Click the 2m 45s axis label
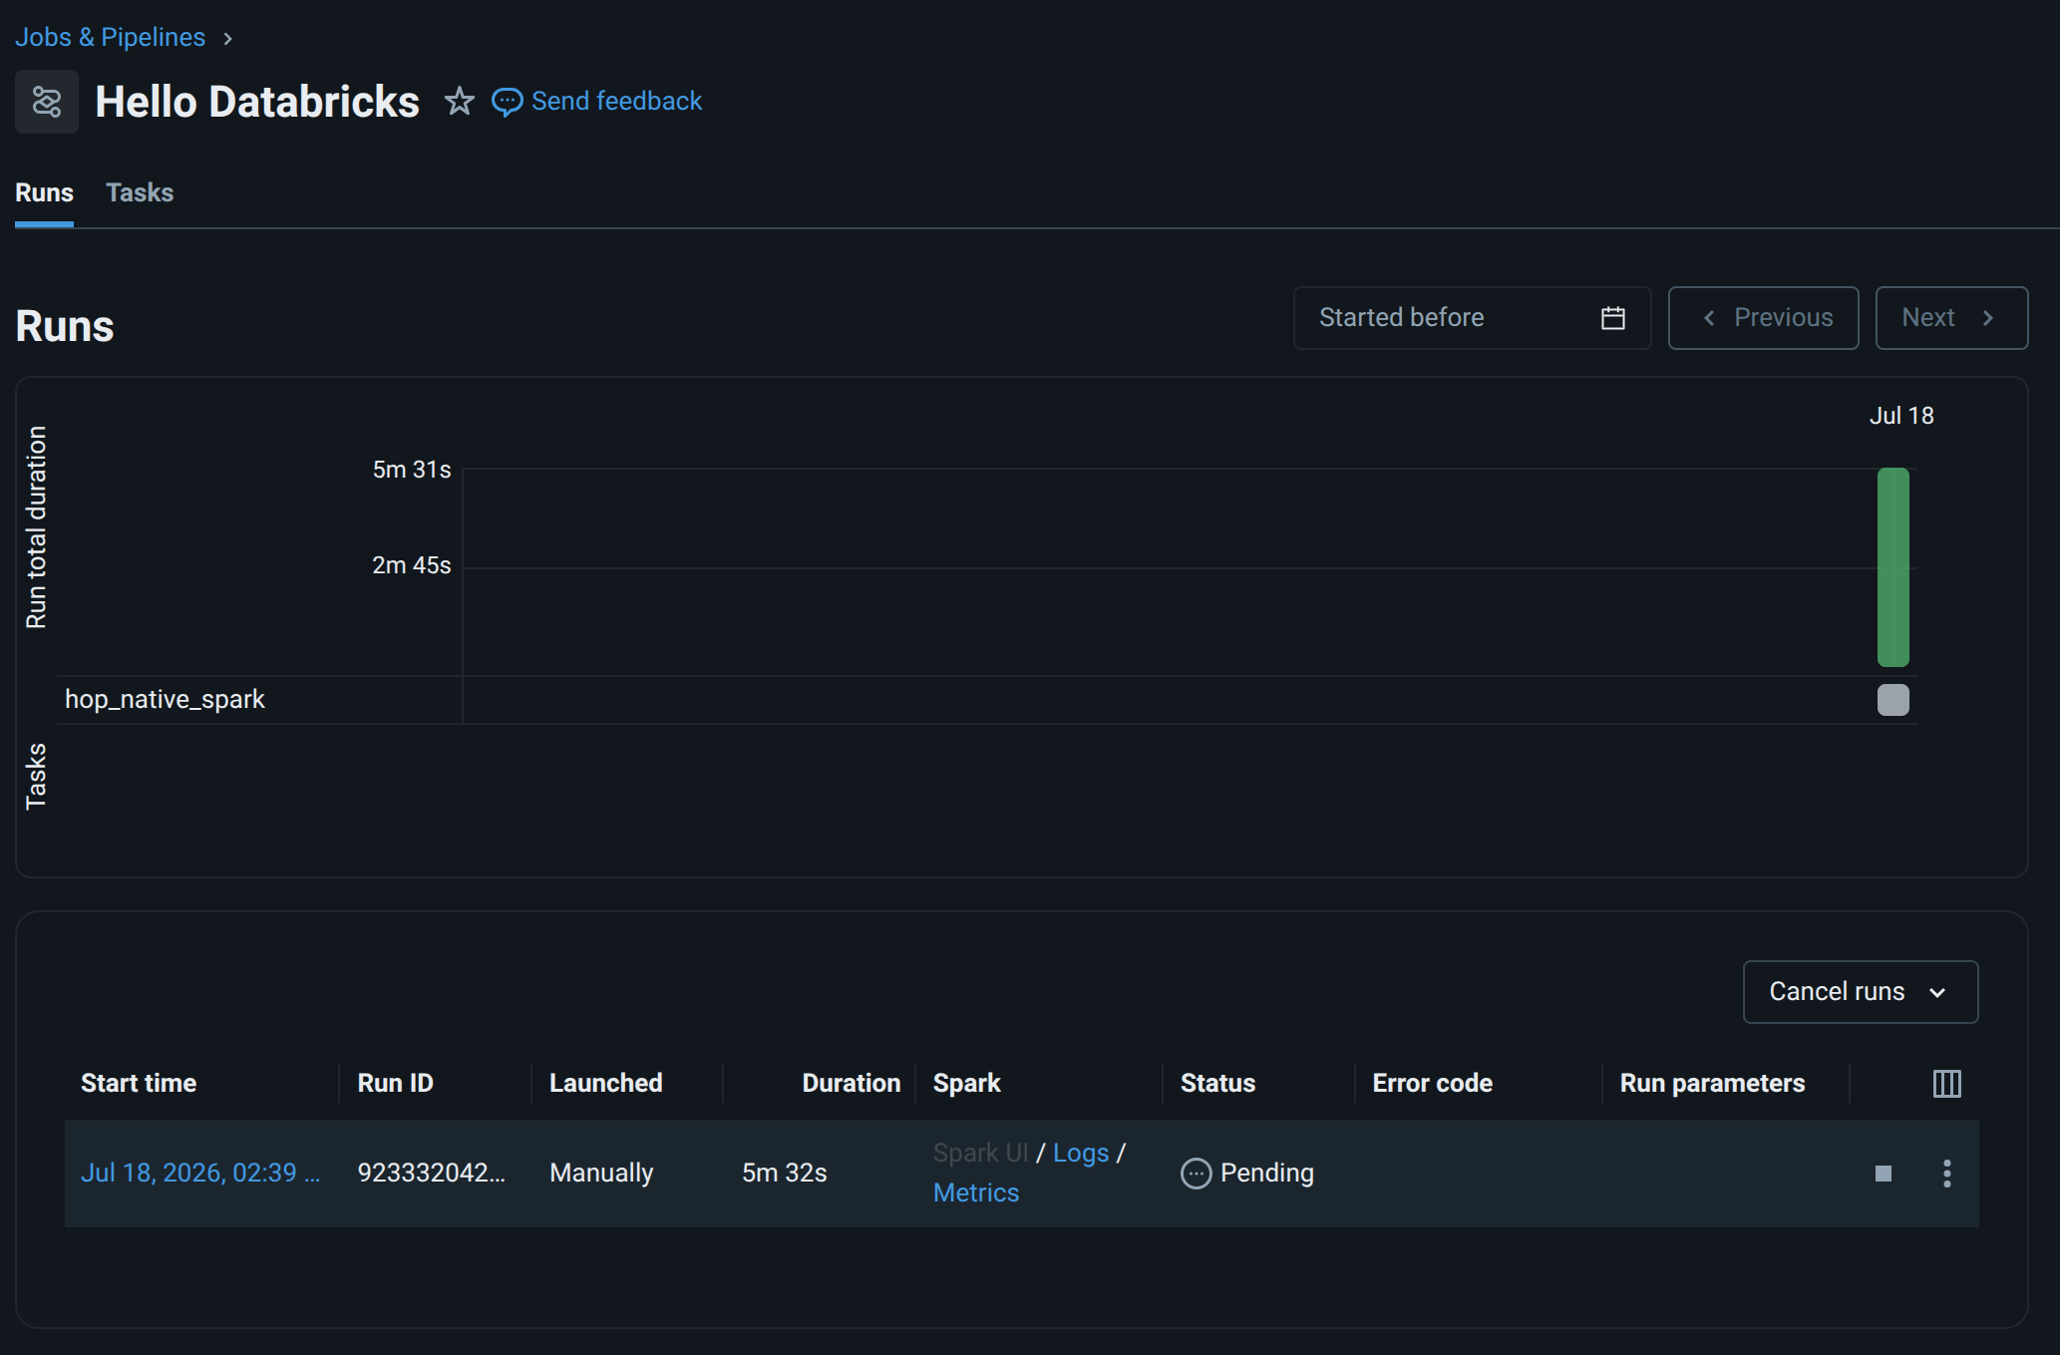The width and height of the screenshot is (2060, 1355). (411, 565)
